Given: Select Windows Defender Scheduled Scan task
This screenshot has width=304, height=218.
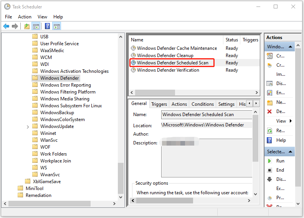Looking at the screenshot, I should [173, 63].
